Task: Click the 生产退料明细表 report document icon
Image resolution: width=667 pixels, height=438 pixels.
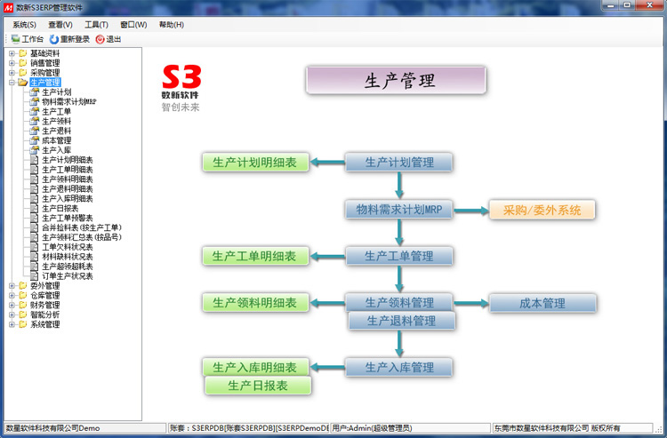Action: 35,188
